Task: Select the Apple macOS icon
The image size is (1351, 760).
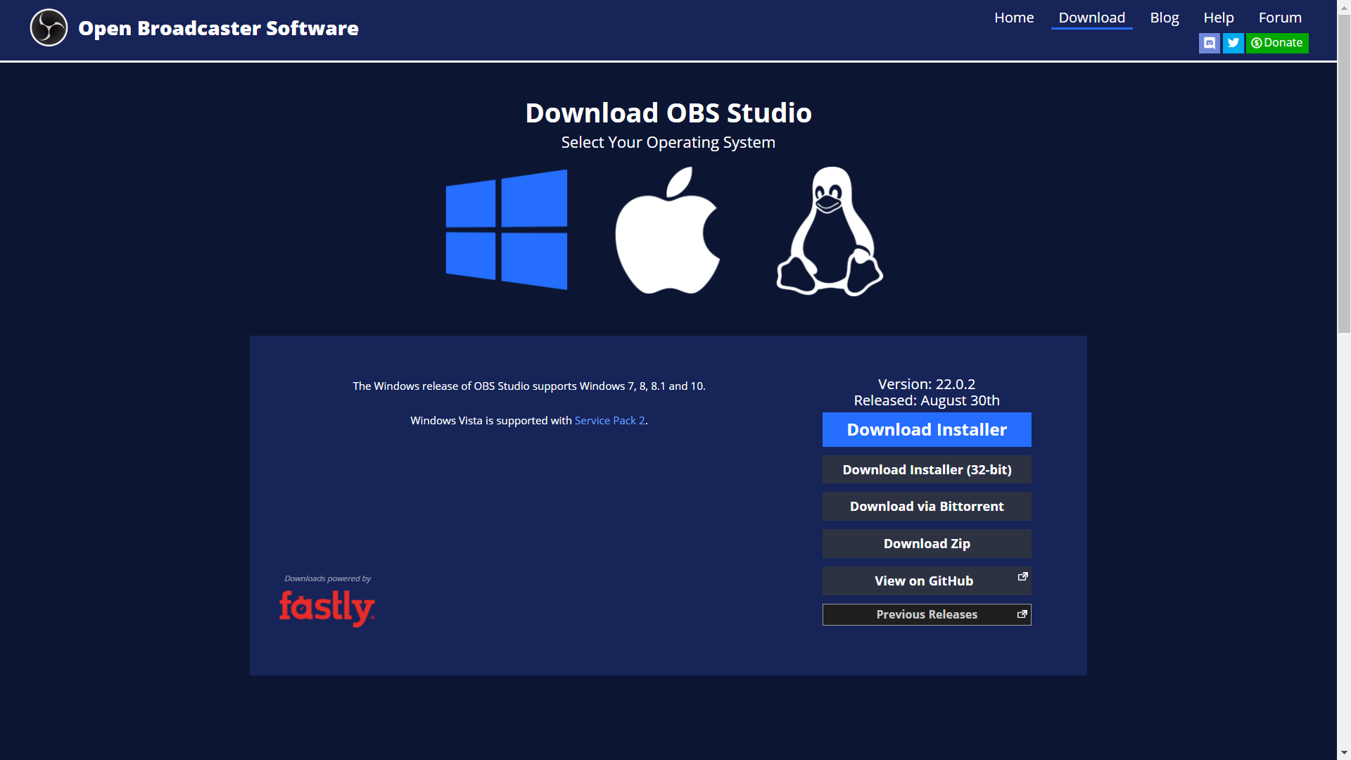Action: [x=668, y=230]
